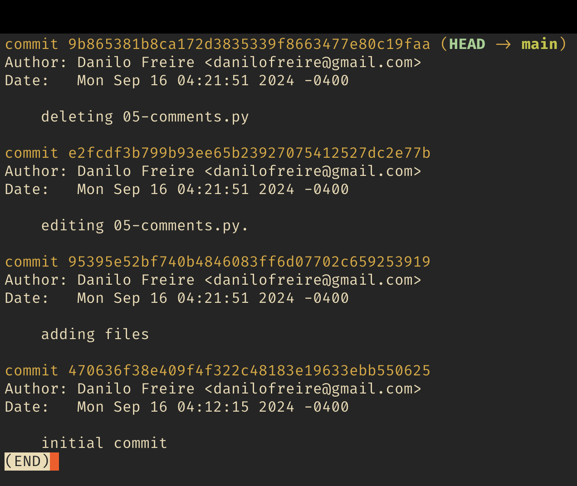577x486 pixels.
Task: Click the commit hash starting with e2fcdf3b
Action: coord(249,153)
